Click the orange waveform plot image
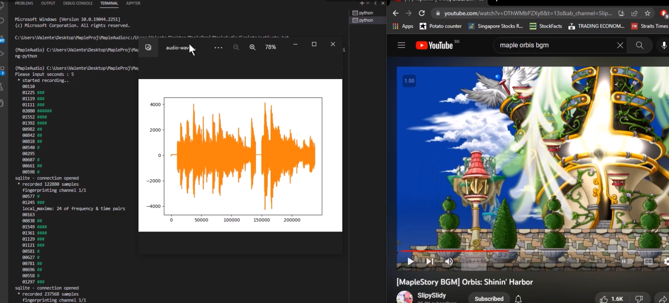The image size is (669, 303). (x=240, y=155)
